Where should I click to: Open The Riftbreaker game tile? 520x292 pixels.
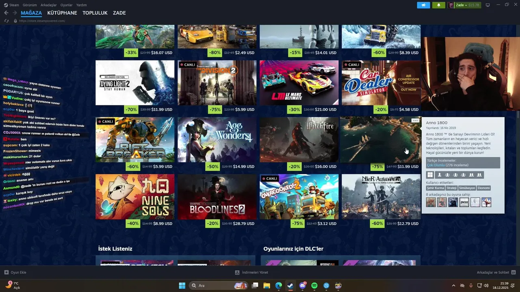[x=135, y=140]
